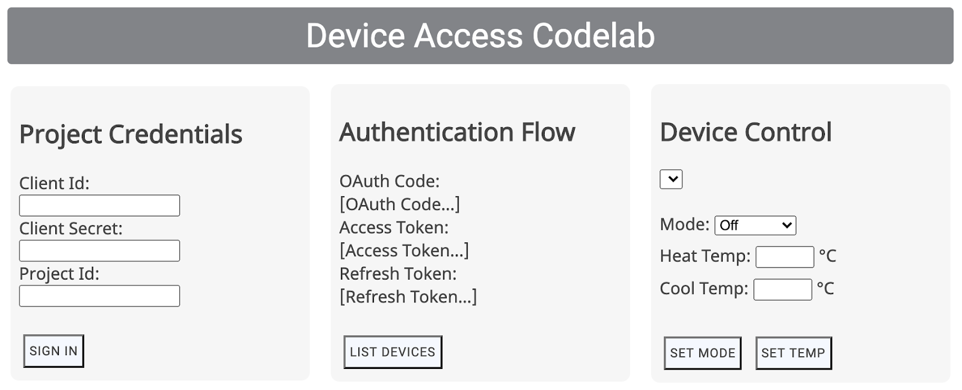Screen dimensions: 962x390
Task: Click inside the Project Id field
Action: pos(99,296)
